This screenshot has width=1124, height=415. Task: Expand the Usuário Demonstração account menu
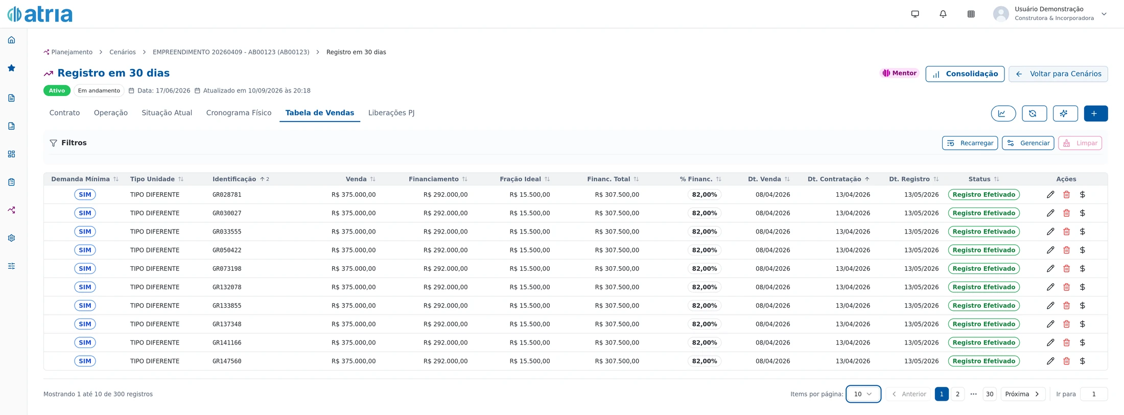tap(1050, 14)
